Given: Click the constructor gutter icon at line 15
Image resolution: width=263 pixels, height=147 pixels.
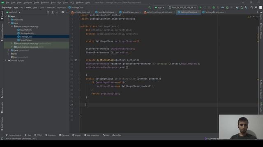Looking at the screenshot, I should coord(76,60).
